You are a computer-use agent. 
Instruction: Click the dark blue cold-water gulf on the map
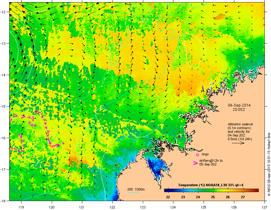(x=156, y=167)
